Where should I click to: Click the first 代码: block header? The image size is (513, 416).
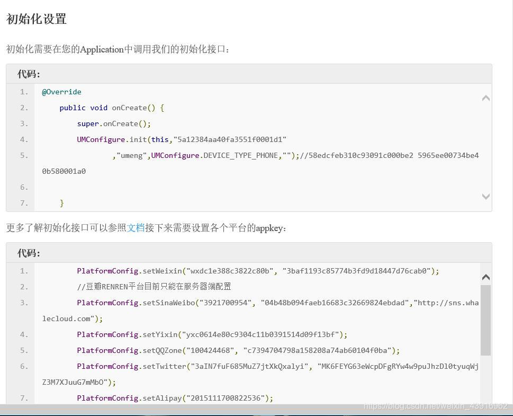(249, 74)
